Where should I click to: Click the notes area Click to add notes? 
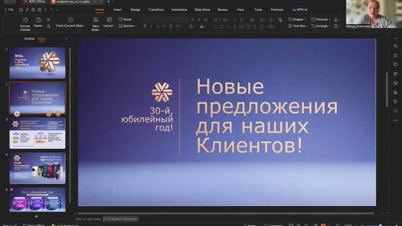click(88, 219)
